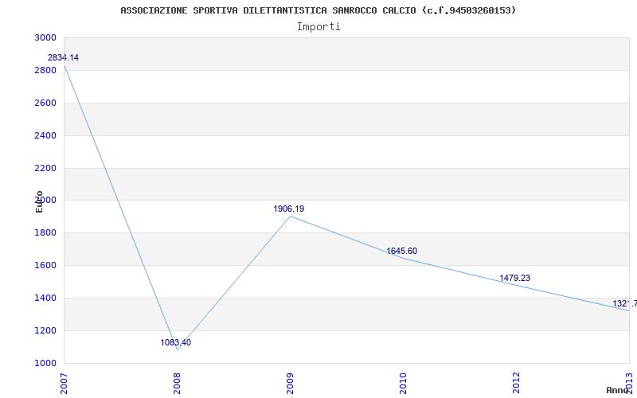The width and height of the screenshot is (637, 398).
Task: Click the 2013 x-axis year label
Action: coord(629,383)
